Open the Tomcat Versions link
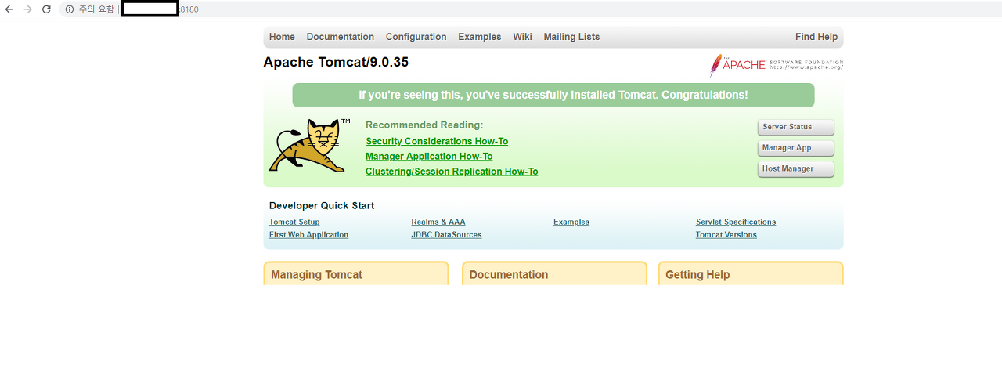The height and width of the screenshot is (376, 1002). [x=726, y=235]
